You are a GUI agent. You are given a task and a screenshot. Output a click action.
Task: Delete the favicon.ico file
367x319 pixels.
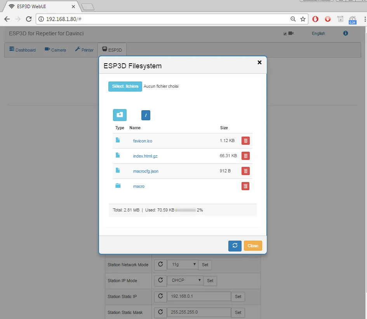245,141
